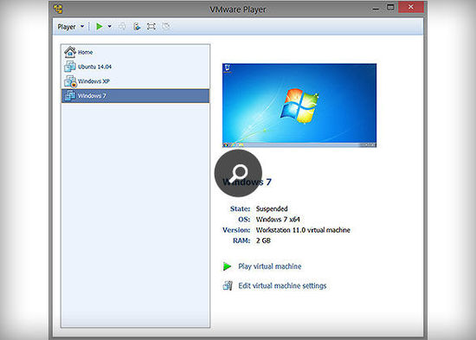Click the Unity mode toolbar icon
This screenshot has height=340, width=476.
(x=166, y=27)
